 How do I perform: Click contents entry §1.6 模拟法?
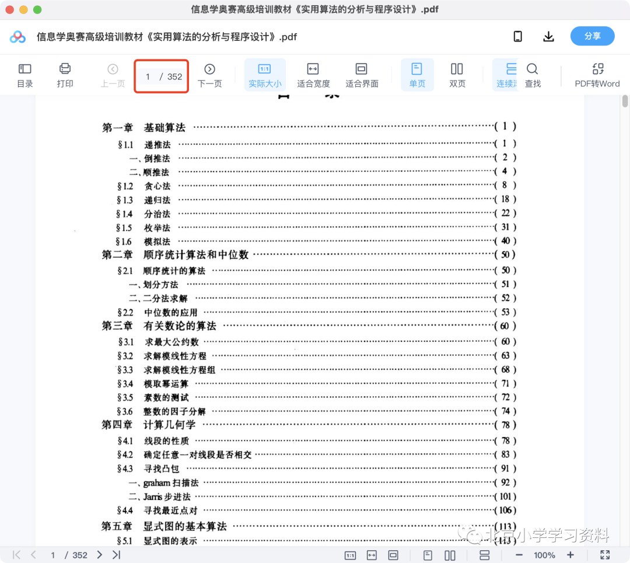click(316, 241)
